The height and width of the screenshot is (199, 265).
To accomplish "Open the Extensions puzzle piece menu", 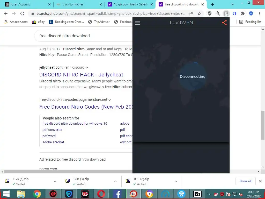I will coord(242,13).
